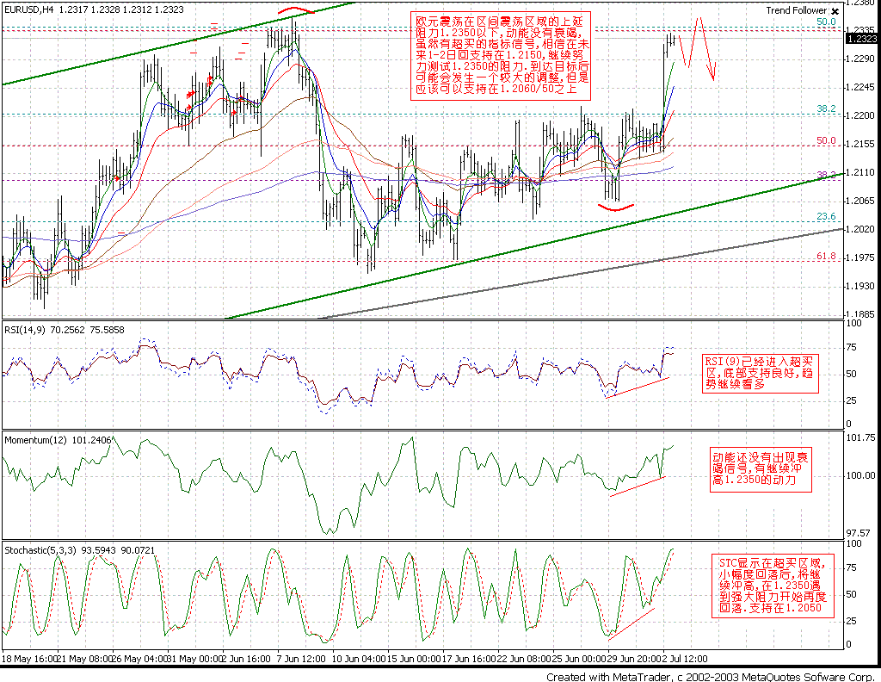
Task: Select the red 50.0 Fibonacci level label
Action: [826, 140]
